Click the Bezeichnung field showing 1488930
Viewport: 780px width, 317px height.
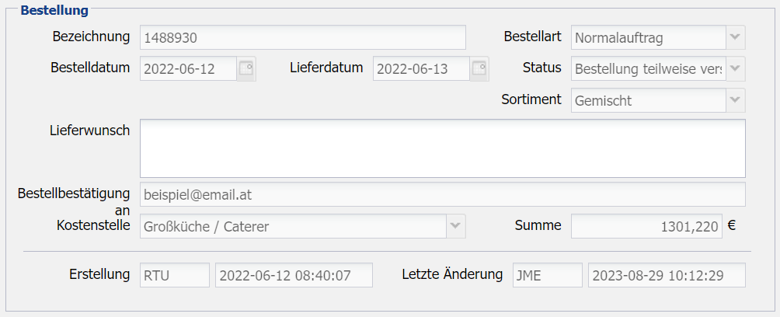pyautogui.click(x=303, y=37)
